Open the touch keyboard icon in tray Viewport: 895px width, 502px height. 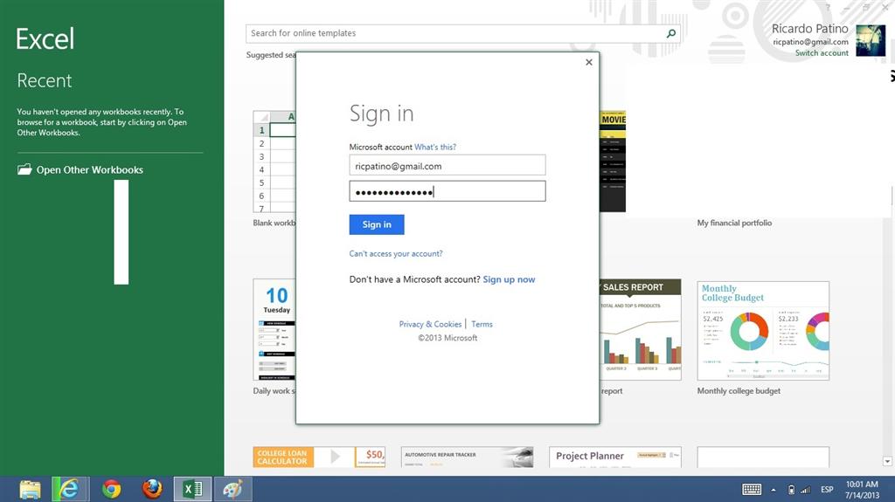point(752,490)
